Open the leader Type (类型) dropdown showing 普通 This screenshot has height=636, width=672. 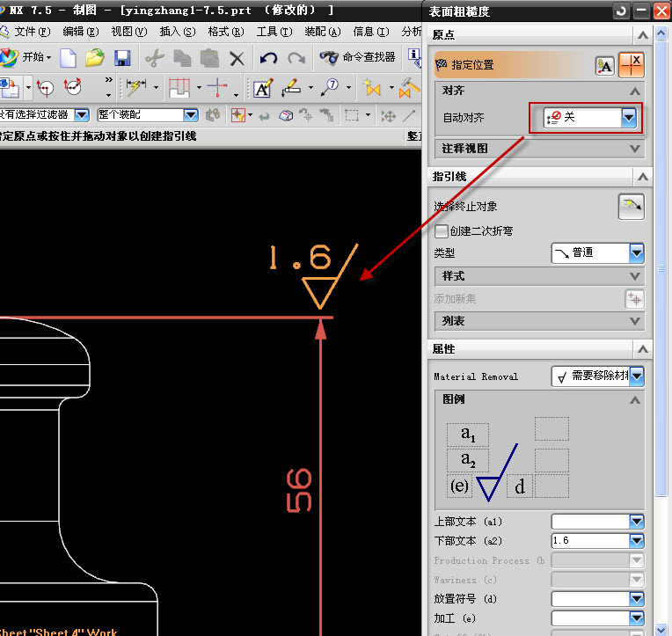click(x=597, y=252)
